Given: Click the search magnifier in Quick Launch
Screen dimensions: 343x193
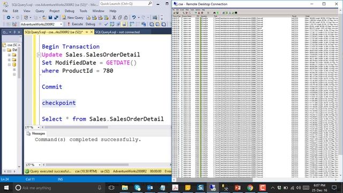Looking at the screenshot, I should [x=150, y=4].
